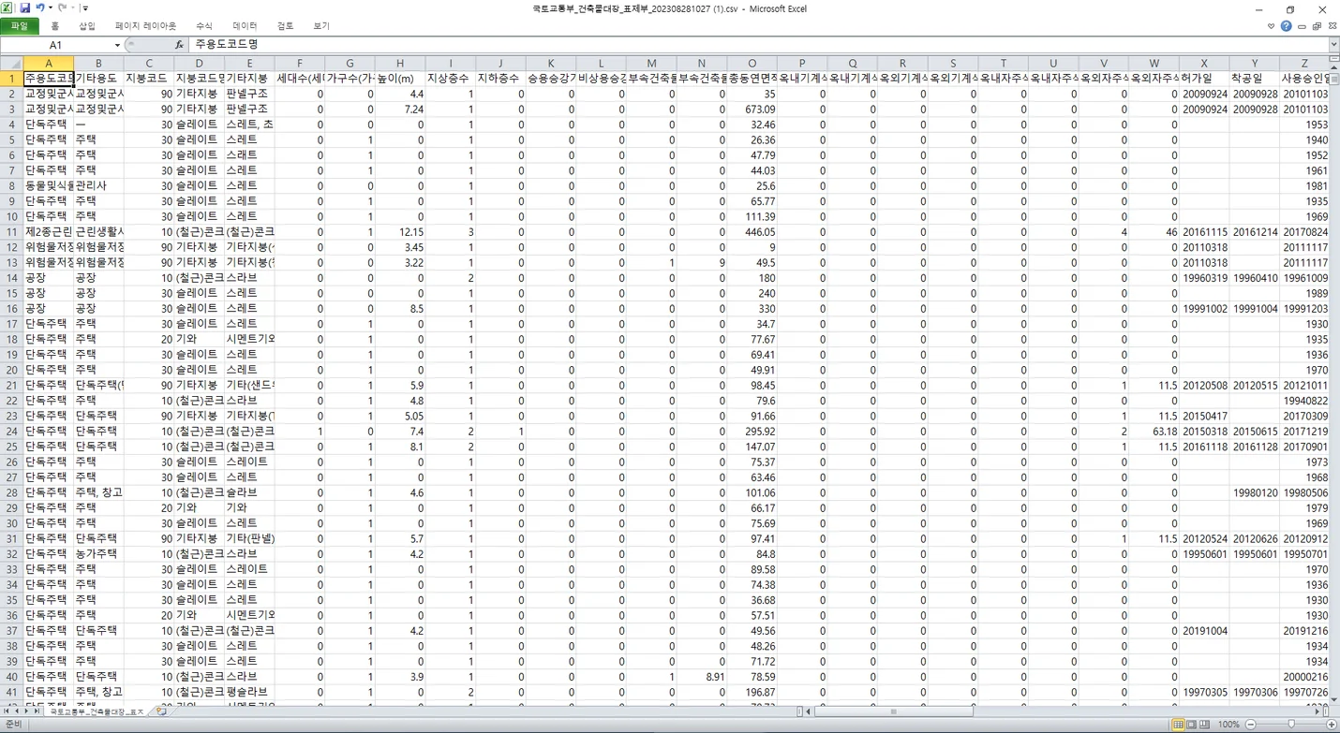1340x733 pixels.
Task: Open the 페이지 레이아웃 ribbon tab
Action: click(145, 26)
